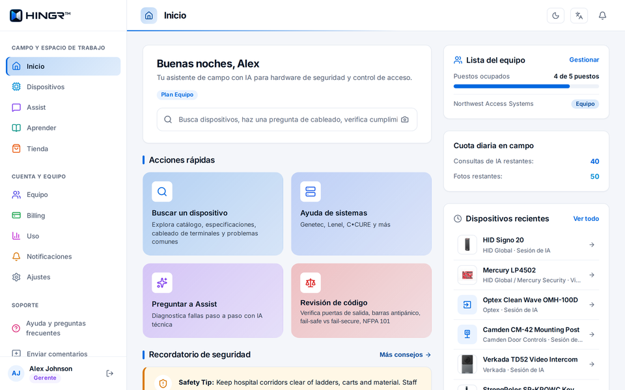Click the Puestos ocupados progress bar

[x=526, y=86]
